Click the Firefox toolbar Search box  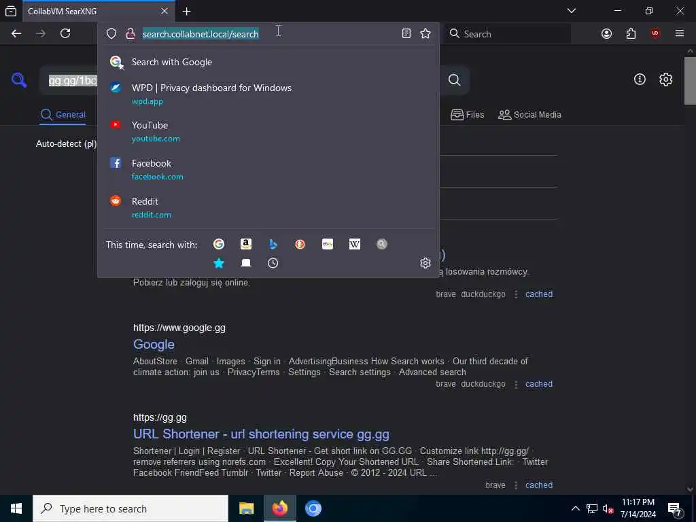click(x=508, y=34)
